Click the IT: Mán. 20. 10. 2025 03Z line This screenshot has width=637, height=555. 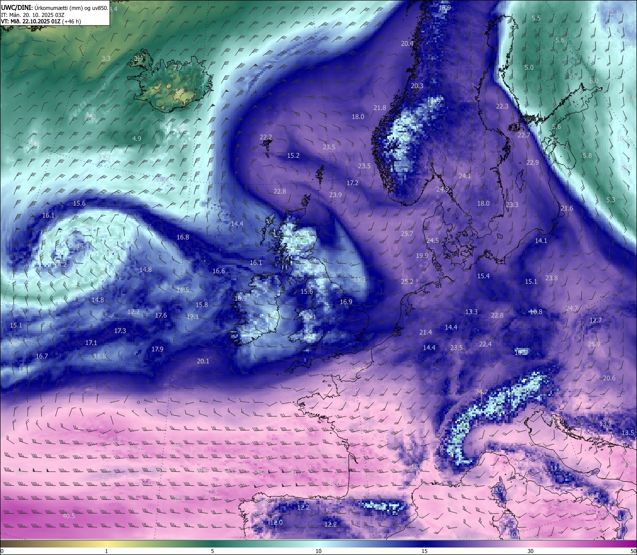(32, 15)
